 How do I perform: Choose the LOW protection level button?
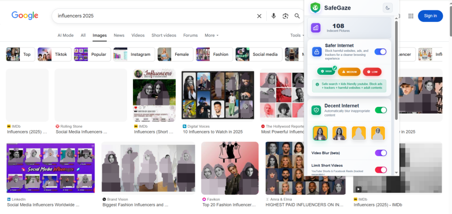tap(372, 72)
